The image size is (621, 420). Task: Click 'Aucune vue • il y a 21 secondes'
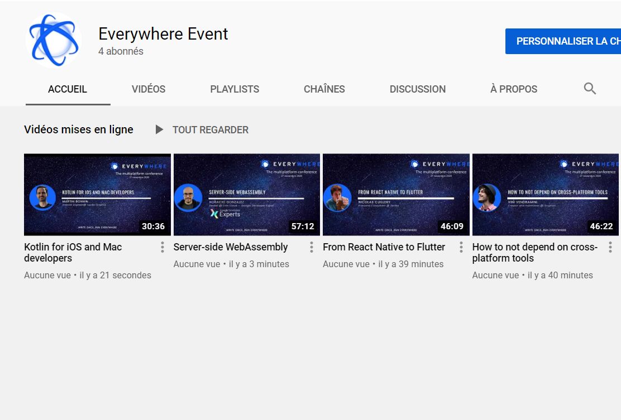point(88,275)
